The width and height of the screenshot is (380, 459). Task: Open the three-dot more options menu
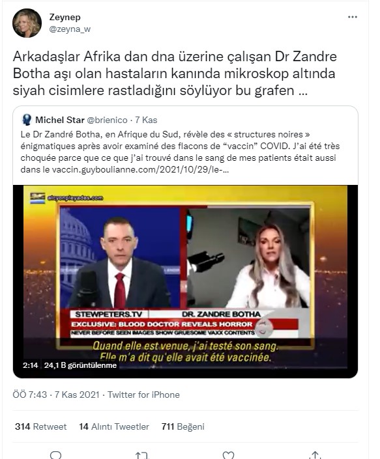pyautogui.click(x=352, y=17)
